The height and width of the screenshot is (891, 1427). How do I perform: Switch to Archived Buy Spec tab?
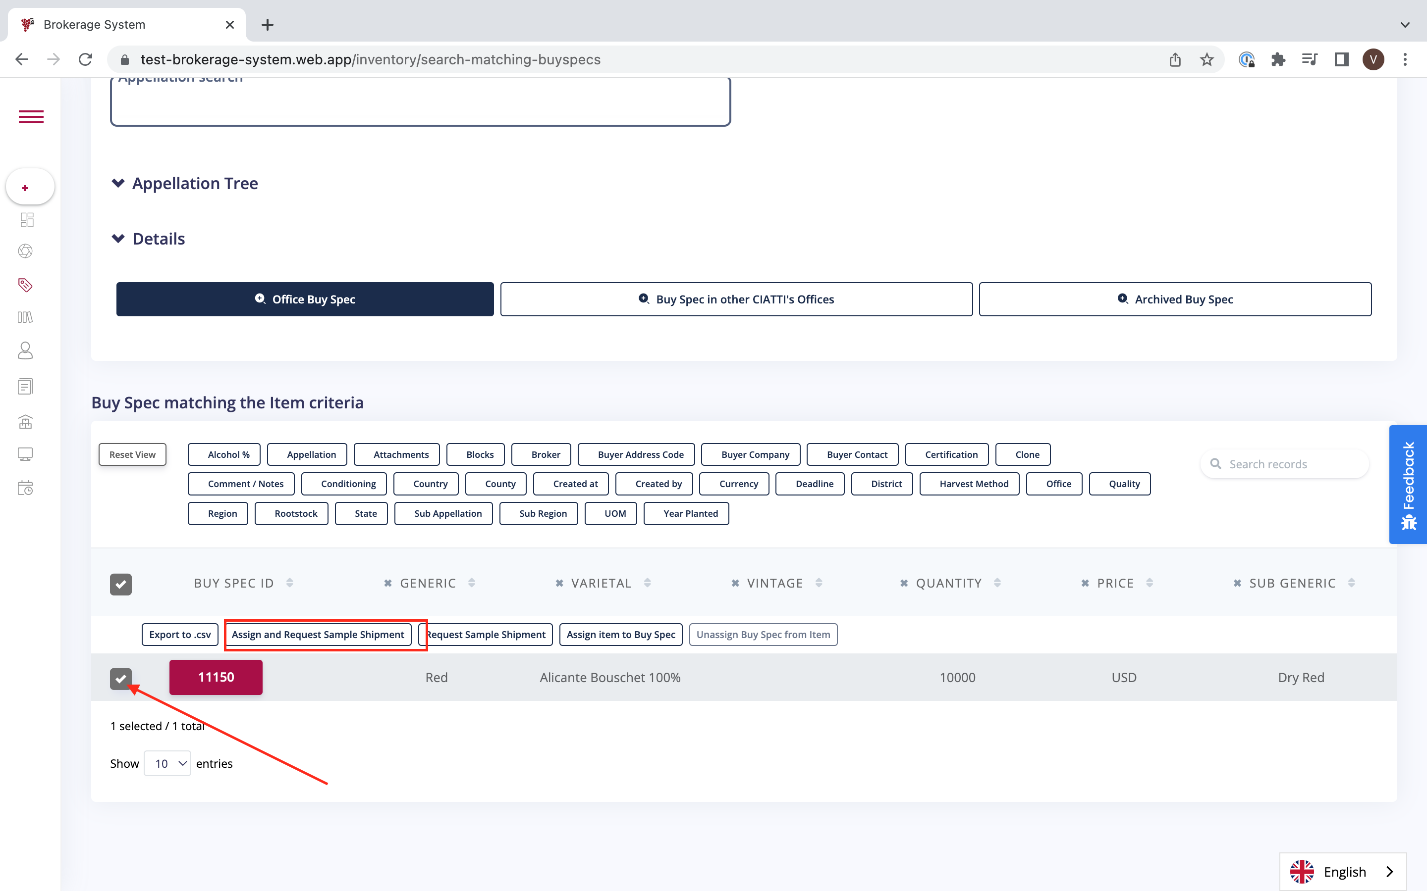coord(1175,299)
